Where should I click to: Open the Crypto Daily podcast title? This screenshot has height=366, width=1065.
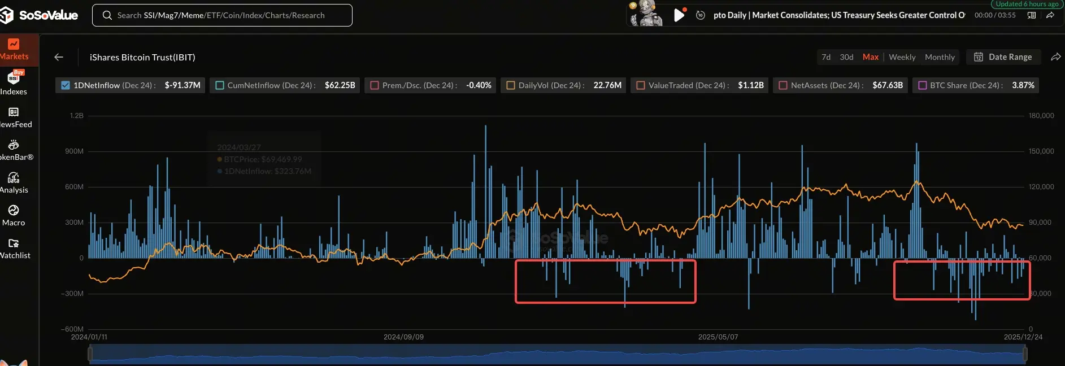839,15
